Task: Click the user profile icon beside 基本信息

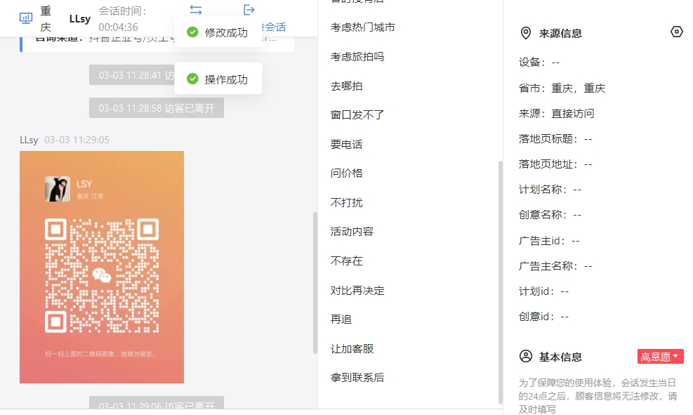Action: [525, 356]
